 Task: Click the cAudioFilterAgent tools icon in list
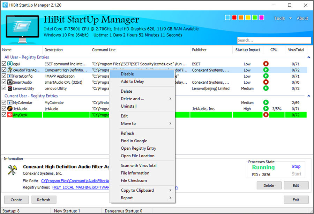(10, 70)
